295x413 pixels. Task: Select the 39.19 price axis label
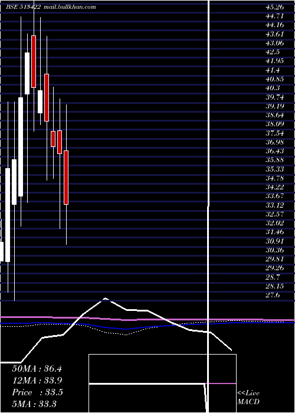(x=274, y=106)
